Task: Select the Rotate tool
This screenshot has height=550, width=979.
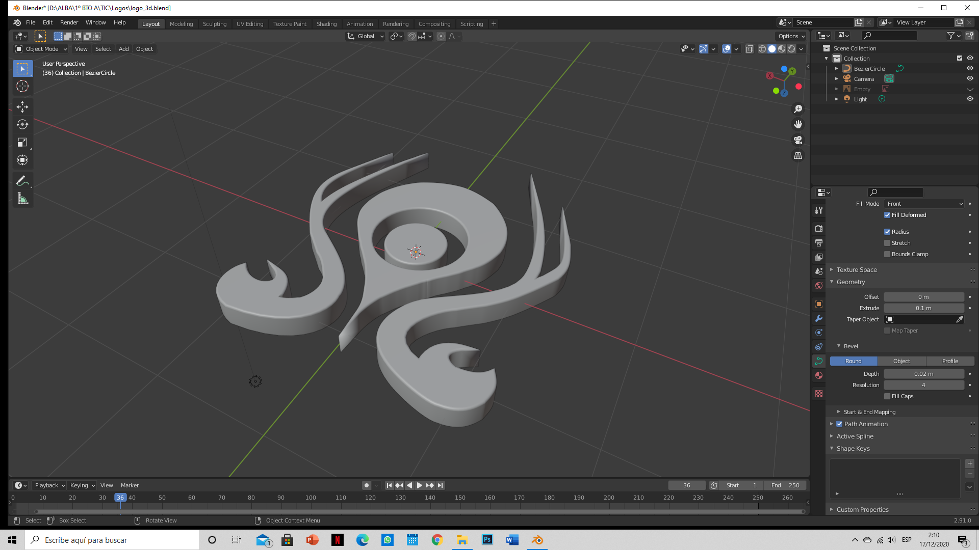Action: pyautogui.click(x=22, y=124)
